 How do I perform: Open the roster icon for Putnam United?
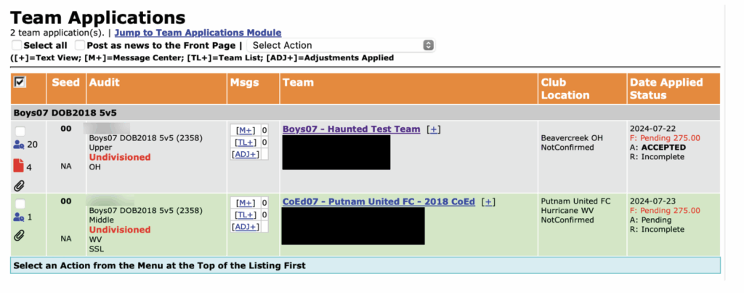[x=19, y=217]
